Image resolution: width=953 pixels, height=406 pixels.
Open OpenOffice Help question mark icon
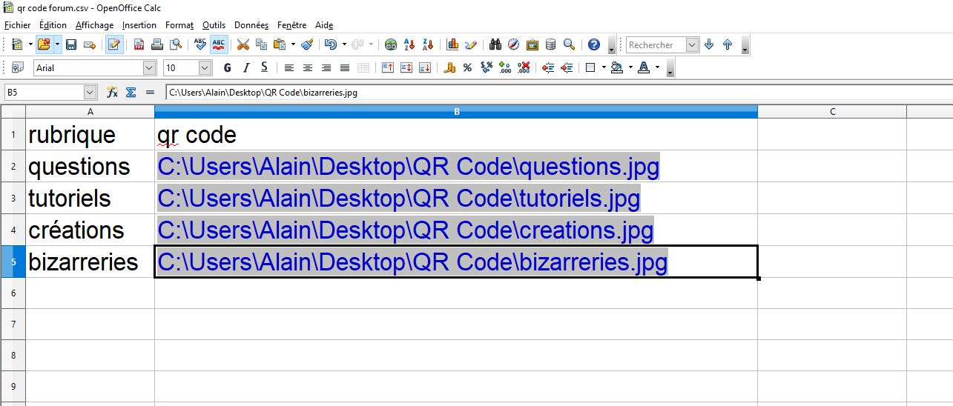tap(593, 44)
